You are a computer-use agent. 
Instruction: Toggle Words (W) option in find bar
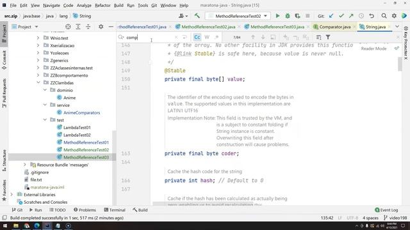click(x=207, y=37)
